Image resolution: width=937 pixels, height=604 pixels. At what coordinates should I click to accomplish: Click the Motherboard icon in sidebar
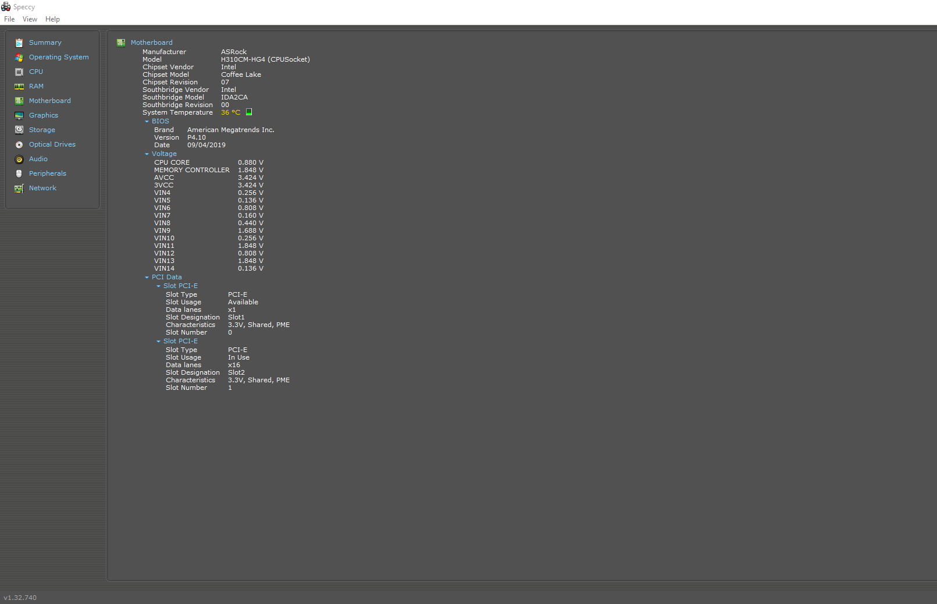pos(19,101)
